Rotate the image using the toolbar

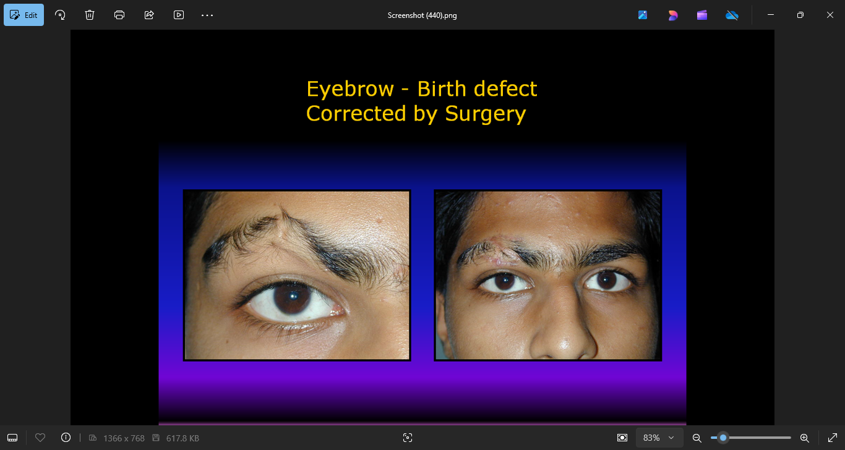click(x=60, y=15)
